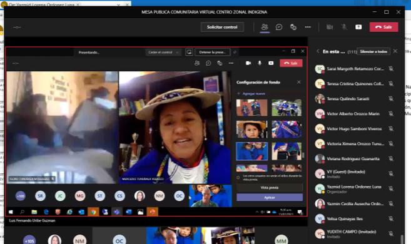The height and width of the screenshot is (244, 411).
Task: Open Chrome icon in shared taskbar
Action: pyautogui.click(x=93, y=211)
